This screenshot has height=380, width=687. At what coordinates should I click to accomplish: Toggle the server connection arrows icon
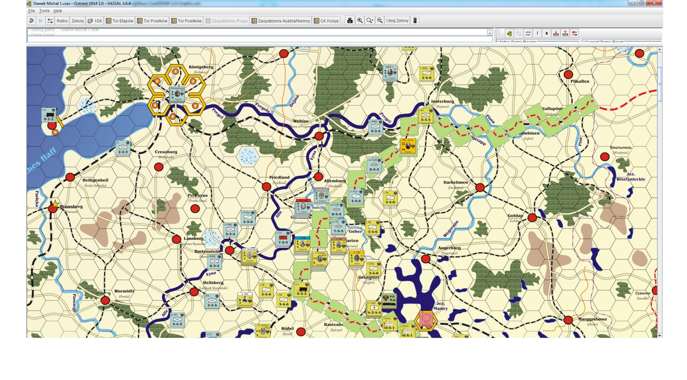tap(50, 21)
